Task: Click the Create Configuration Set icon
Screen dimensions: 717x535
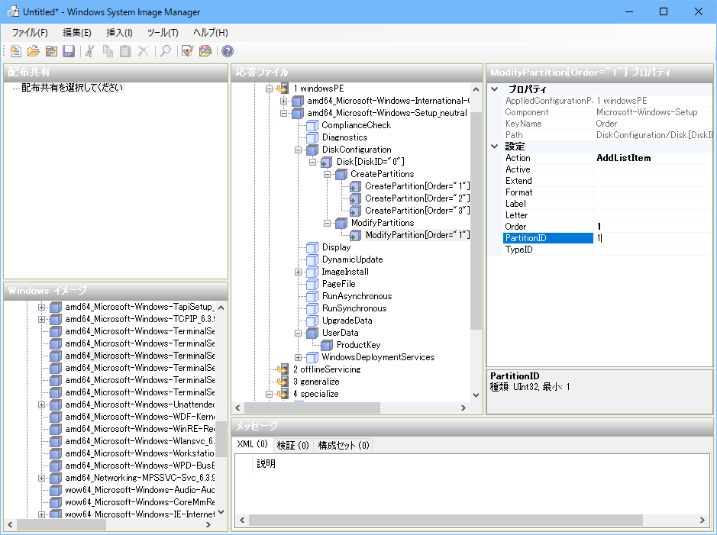Action: [x=205, y=51]
